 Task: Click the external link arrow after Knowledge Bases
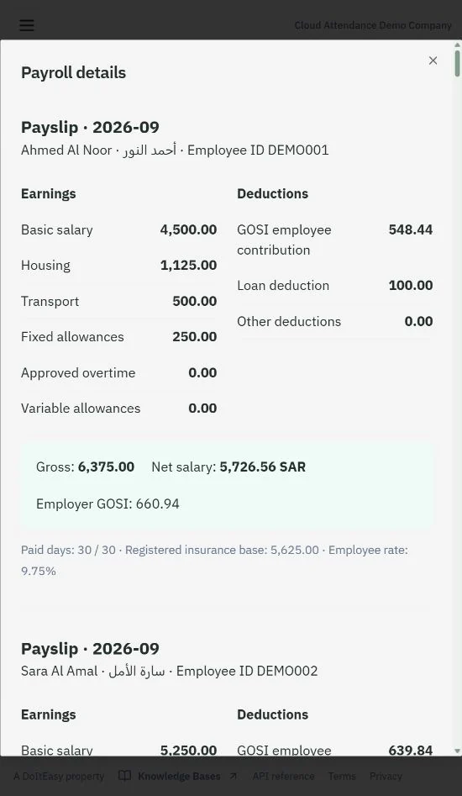click(x=234, y=776)
